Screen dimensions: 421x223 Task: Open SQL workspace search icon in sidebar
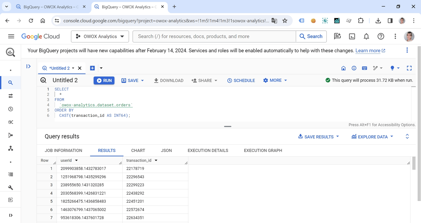(10, 83)
